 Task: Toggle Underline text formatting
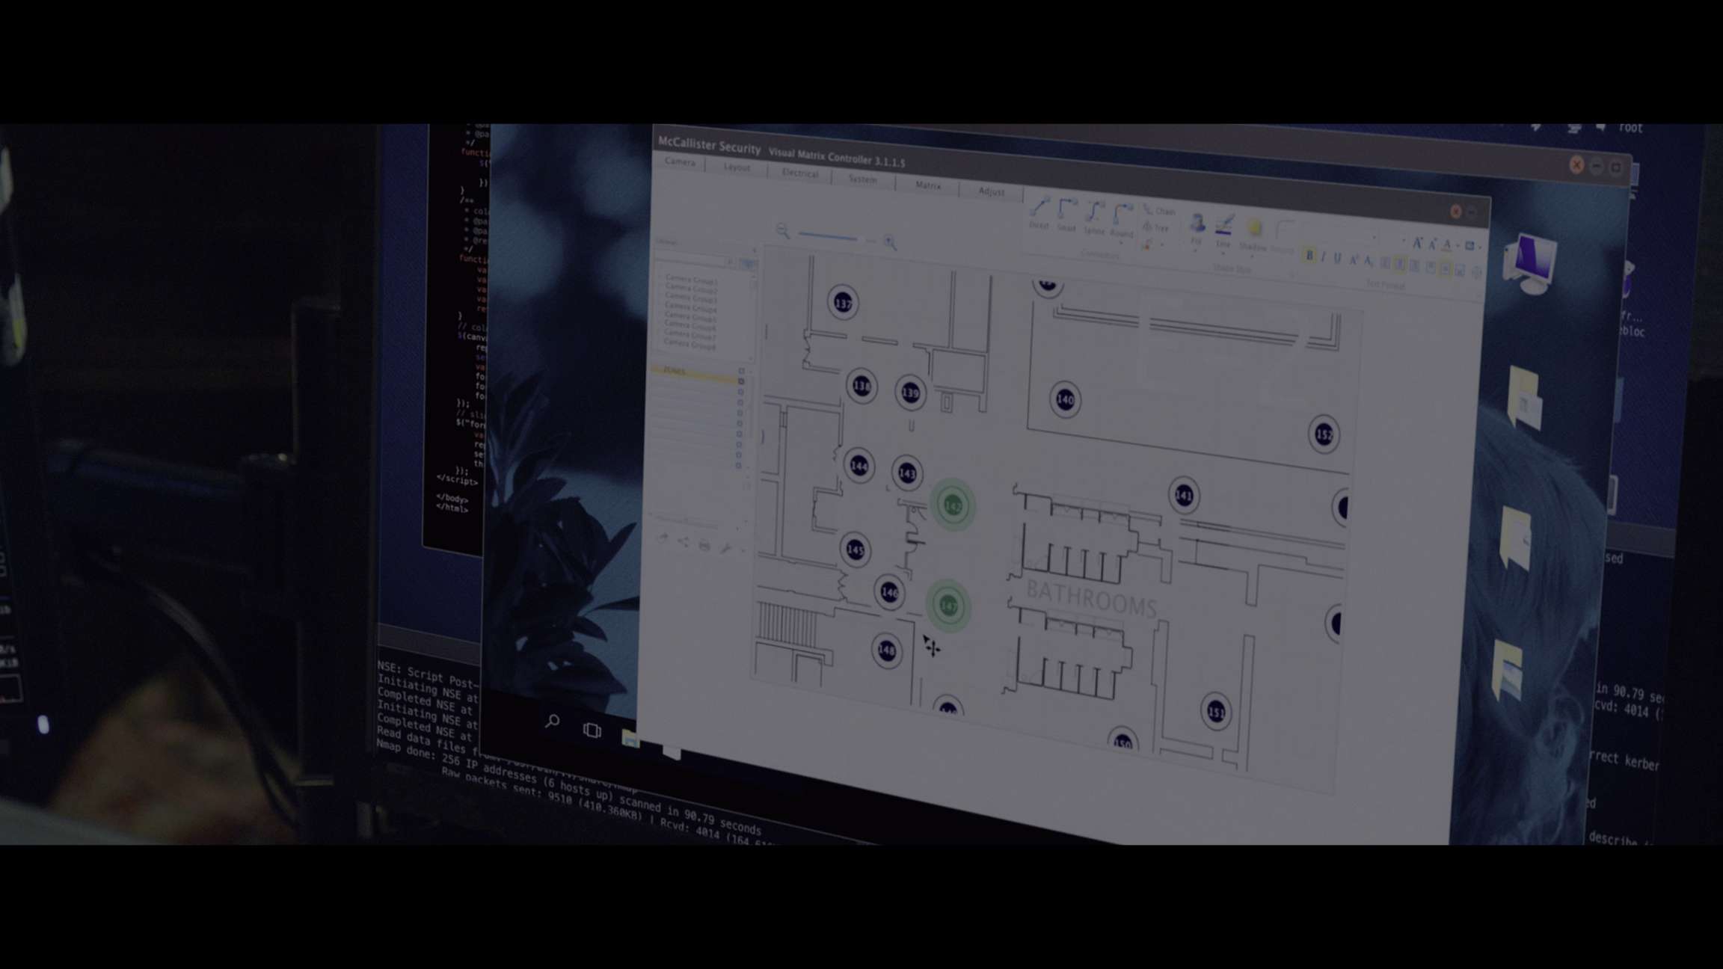coord(1338,259)
